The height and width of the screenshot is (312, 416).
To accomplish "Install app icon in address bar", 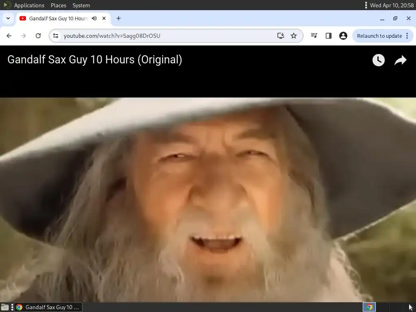I will (x=280, y=36).
